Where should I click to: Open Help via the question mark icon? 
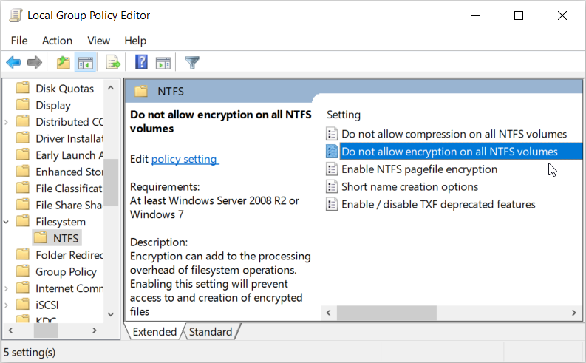[x=141, y=63]
